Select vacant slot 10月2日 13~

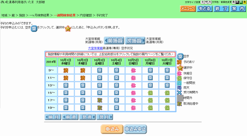(x=83, y=85)
